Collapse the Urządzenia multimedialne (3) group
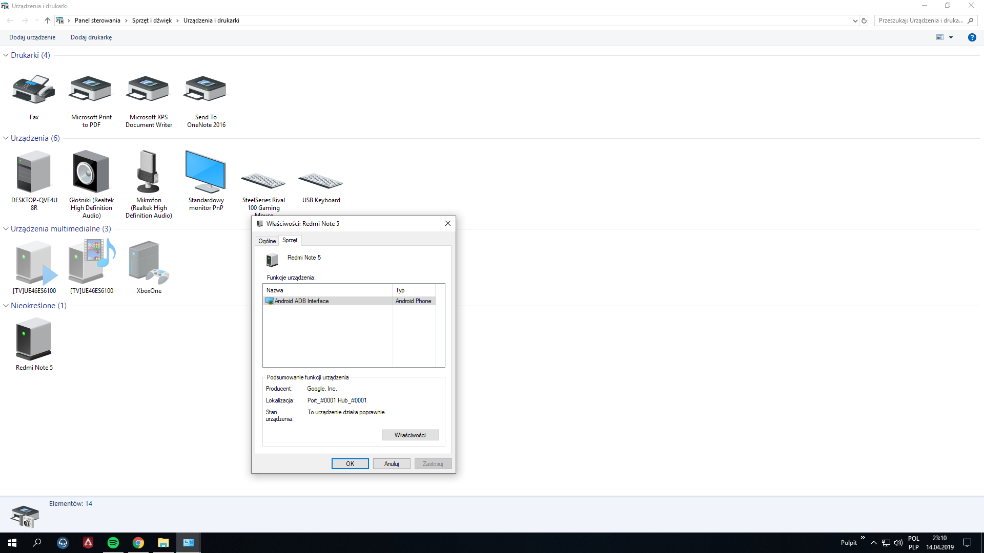Image resolution: width=984 pixels, height=553 pixels. pos(6,229)
